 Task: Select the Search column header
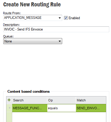[30, 100]
